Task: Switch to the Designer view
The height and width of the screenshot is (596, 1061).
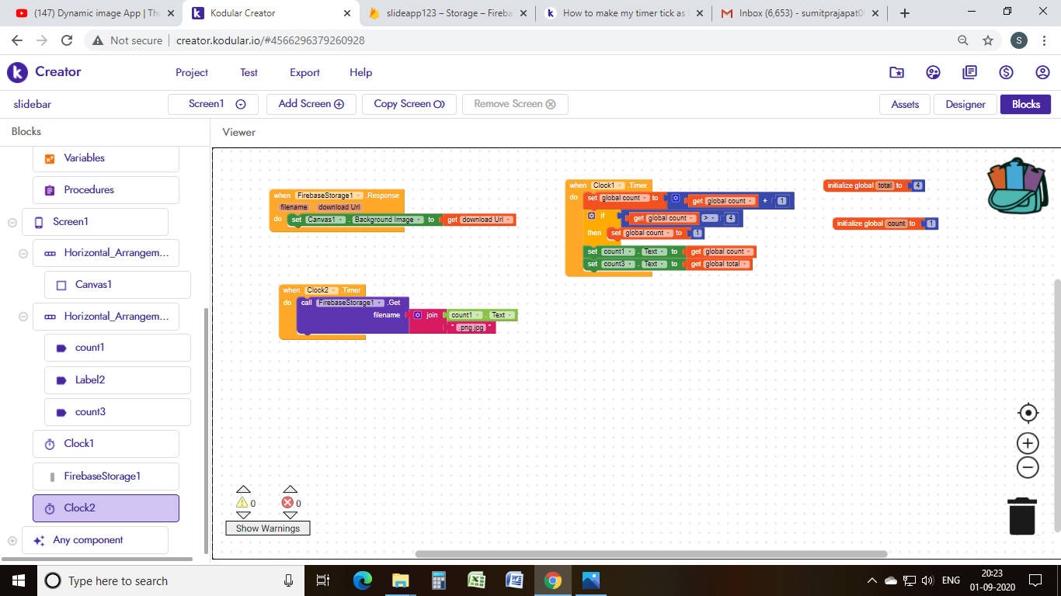Action: pos(965,104)
